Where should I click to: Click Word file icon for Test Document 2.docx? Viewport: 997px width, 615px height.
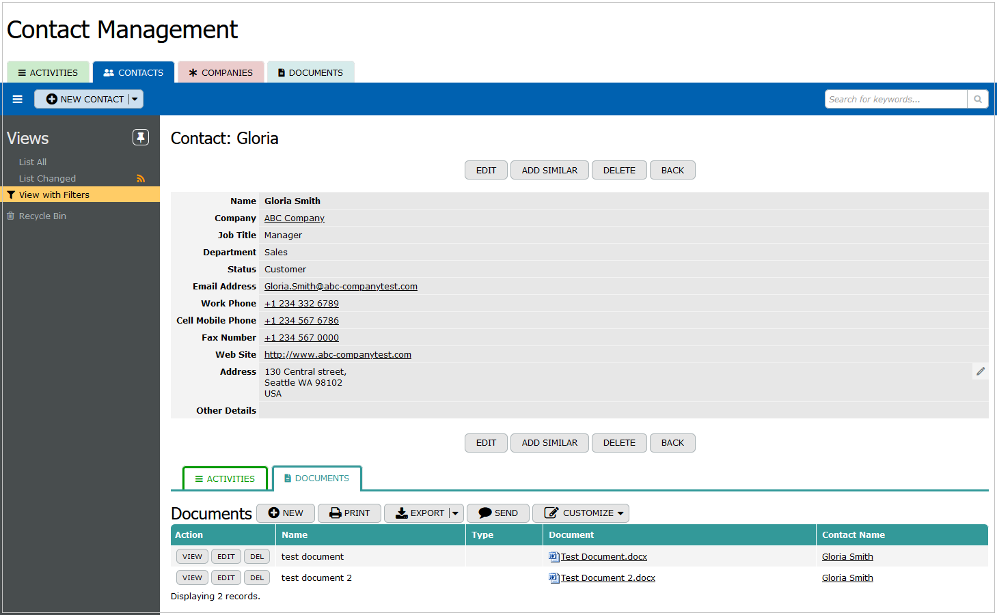point(554,578)
